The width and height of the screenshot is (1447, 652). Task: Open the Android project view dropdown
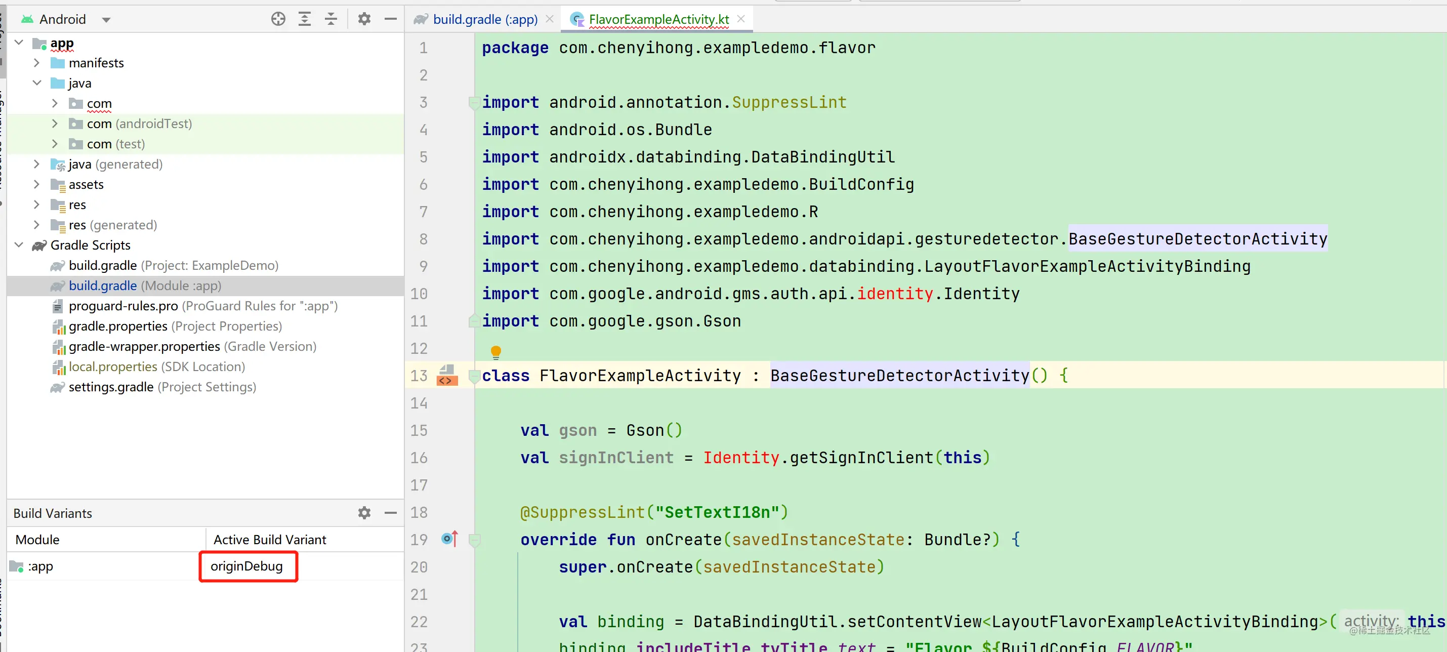click(106, 20)
